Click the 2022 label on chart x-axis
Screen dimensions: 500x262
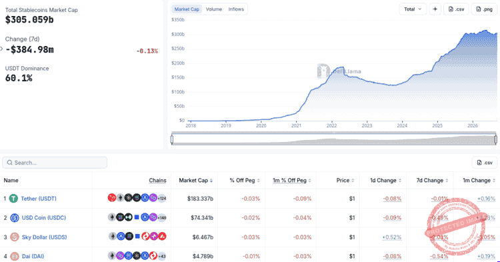coord(331,125)
